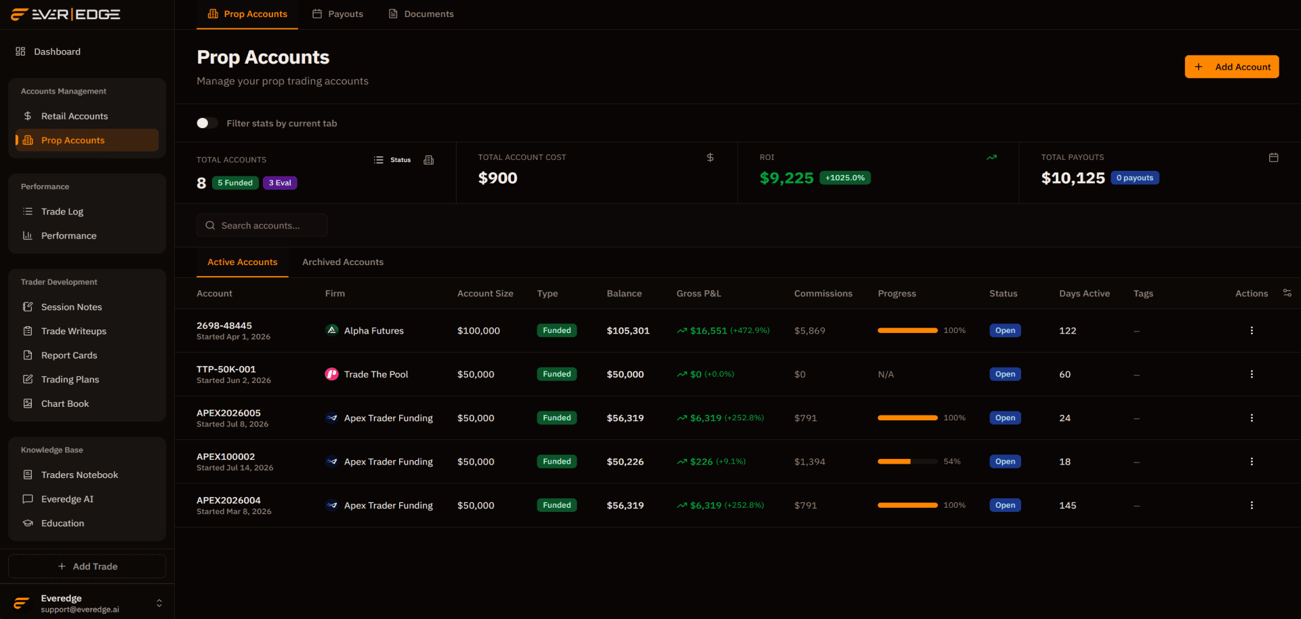Switch to the Documents tab
1301x619 pixels.
pyautogui.click(x=421, y=14)
